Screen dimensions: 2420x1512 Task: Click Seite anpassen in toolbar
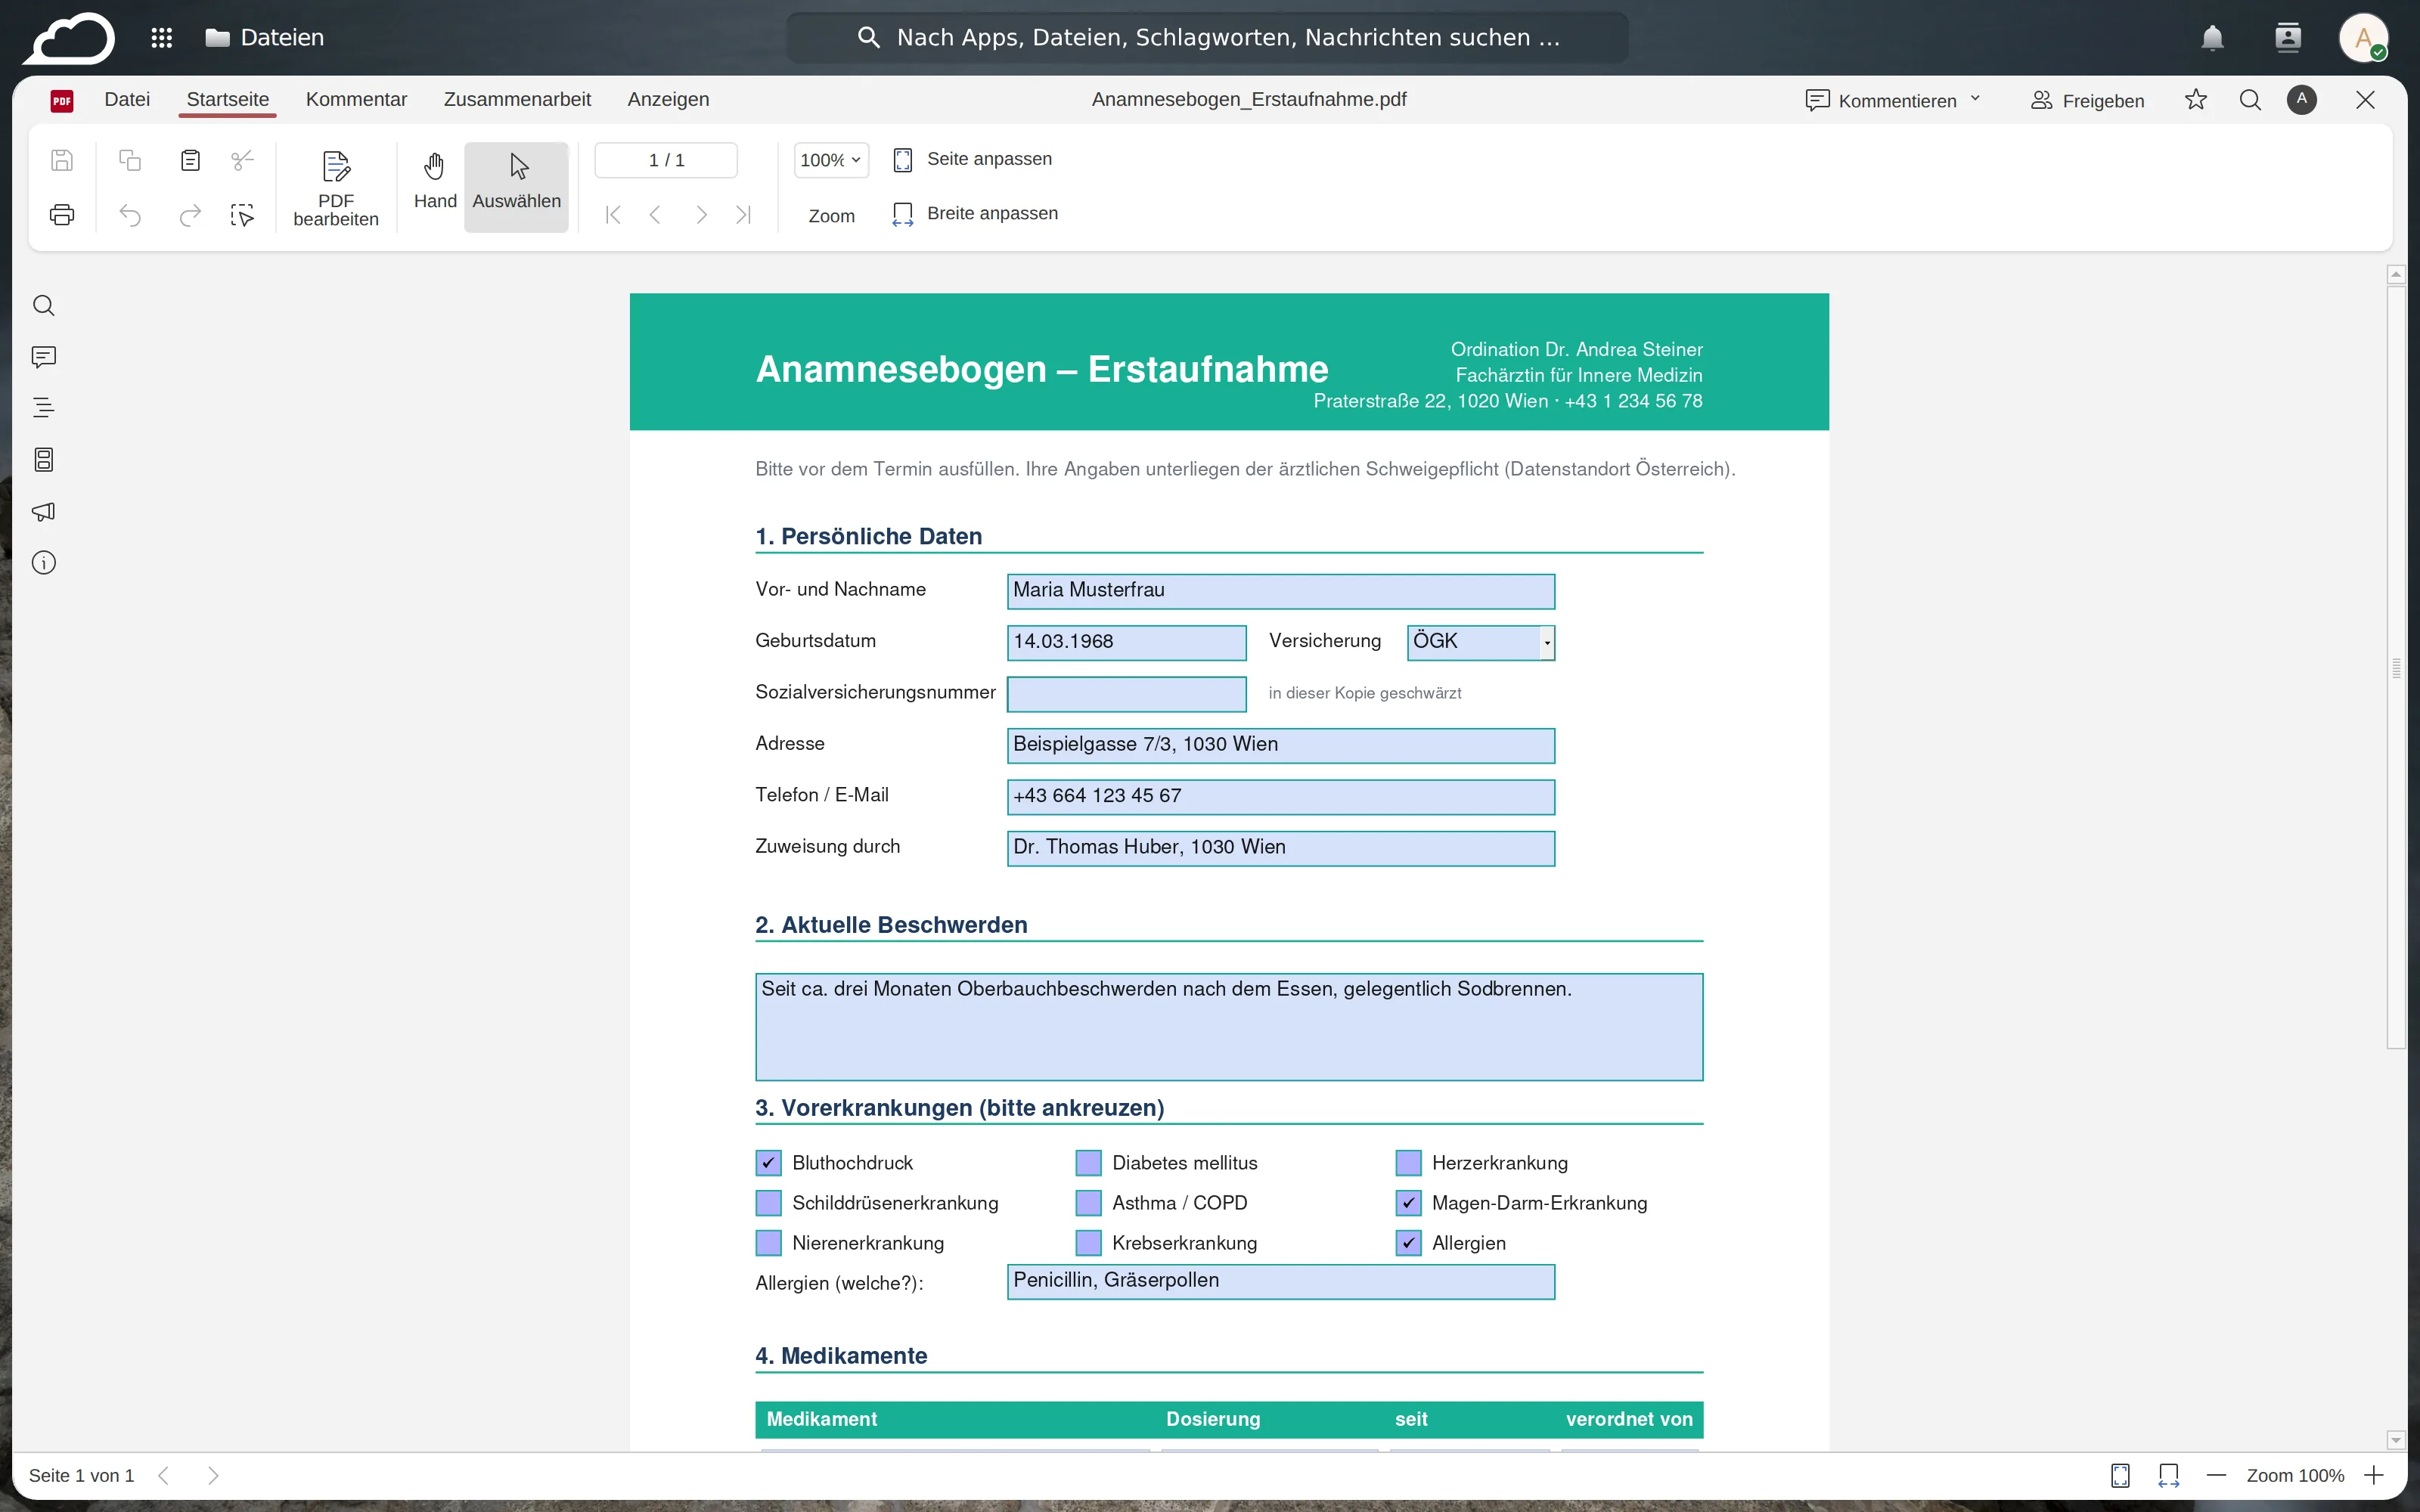coord(972,160)
